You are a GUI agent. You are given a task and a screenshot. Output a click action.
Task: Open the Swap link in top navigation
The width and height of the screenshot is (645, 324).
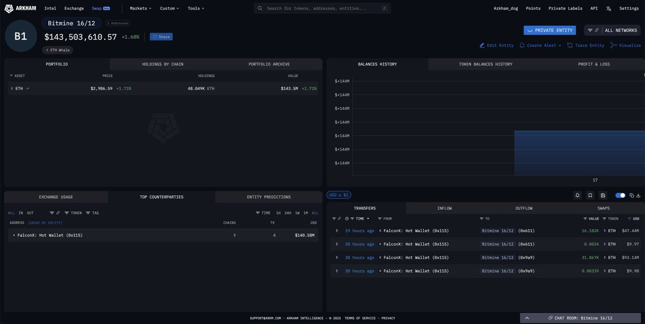101,9
